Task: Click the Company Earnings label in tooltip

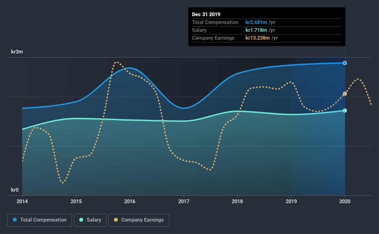Action: (213, 38)
